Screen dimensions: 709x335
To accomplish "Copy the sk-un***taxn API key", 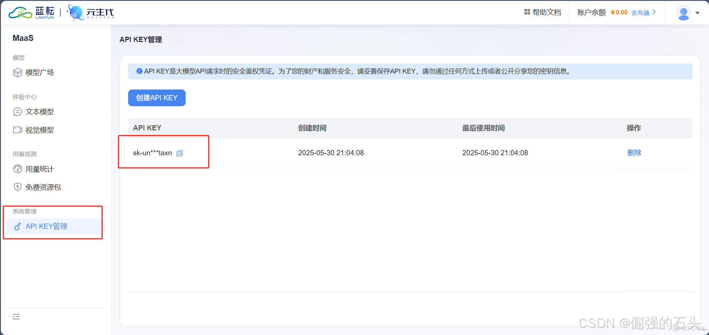I will click(180, 153).
